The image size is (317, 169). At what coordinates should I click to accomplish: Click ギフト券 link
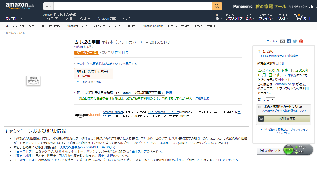point(67,19)
